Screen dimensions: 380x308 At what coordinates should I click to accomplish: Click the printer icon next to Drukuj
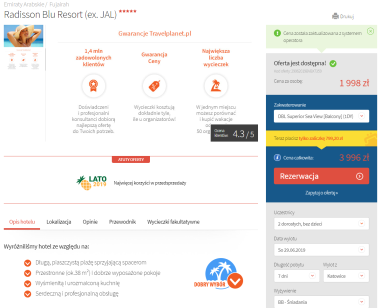coord(335,16)
